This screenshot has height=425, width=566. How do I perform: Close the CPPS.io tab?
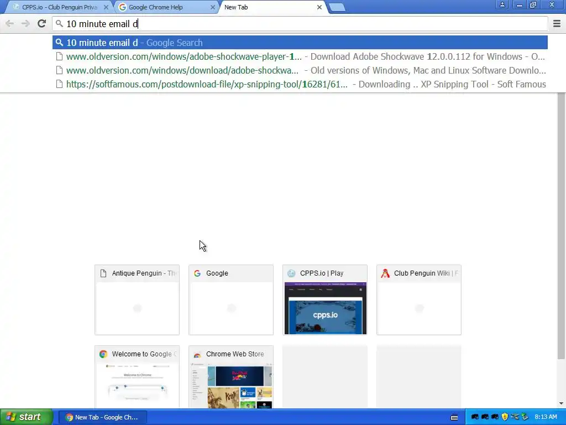pyautogui.click(x=106, y=7)
